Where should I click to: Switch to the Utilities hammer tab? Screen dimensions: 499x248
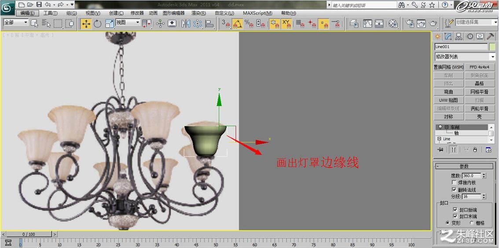[x=491, y=36]
